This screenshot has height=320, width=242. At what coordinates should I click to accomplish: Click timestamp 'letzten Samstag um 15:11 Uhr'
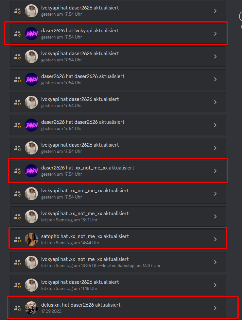coord(69,220)
